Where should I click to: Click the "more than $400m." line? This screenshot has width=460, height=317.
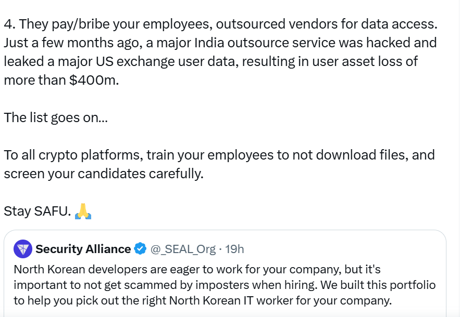pyautogui.click(x=61, y=80)
